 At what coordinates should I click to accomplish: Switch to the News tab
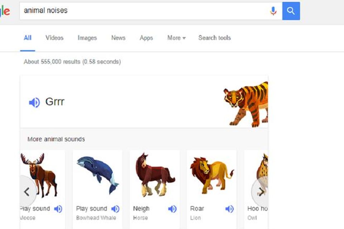pos(118,38)
